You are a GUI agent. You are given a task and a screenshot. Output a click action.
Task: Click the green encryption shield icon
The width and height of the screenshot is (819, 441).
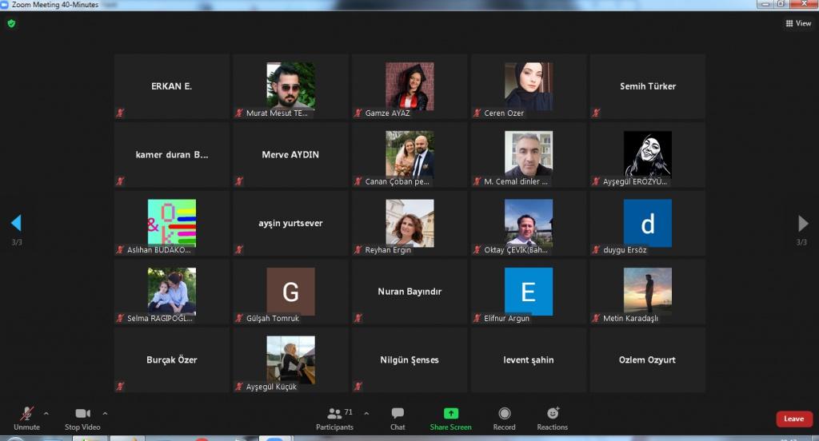(x=11, y=23)
